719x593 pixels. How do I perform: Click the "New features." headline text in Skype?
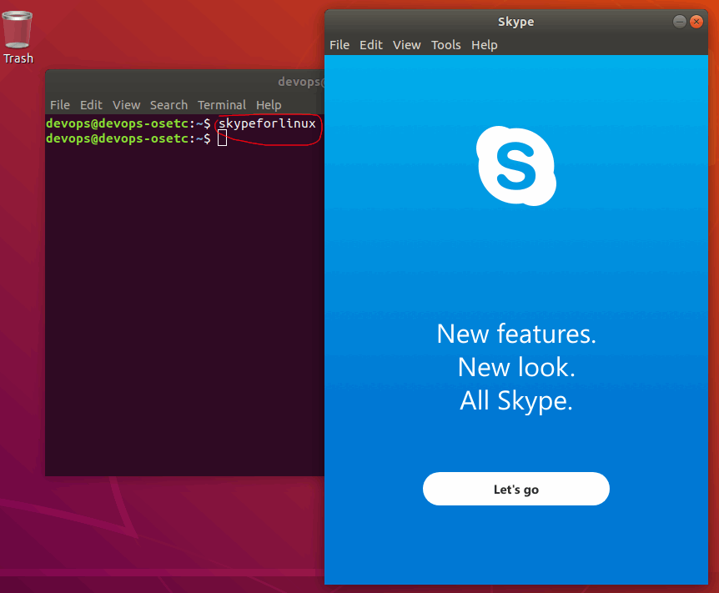[516, 334]
